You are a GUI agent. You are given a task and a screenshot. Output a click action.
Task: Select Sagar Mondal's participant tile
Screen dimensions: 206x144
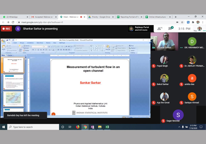coord(178,116)
